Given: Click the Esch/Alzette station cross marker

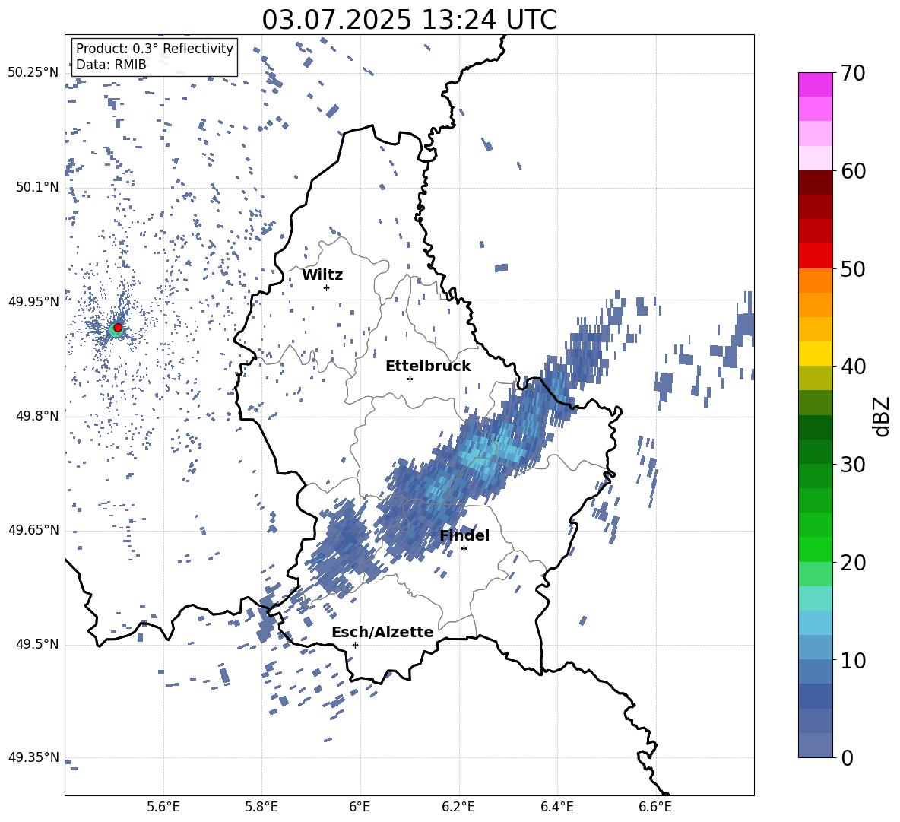Looking at the screenshot, I should tap(355, 645).
